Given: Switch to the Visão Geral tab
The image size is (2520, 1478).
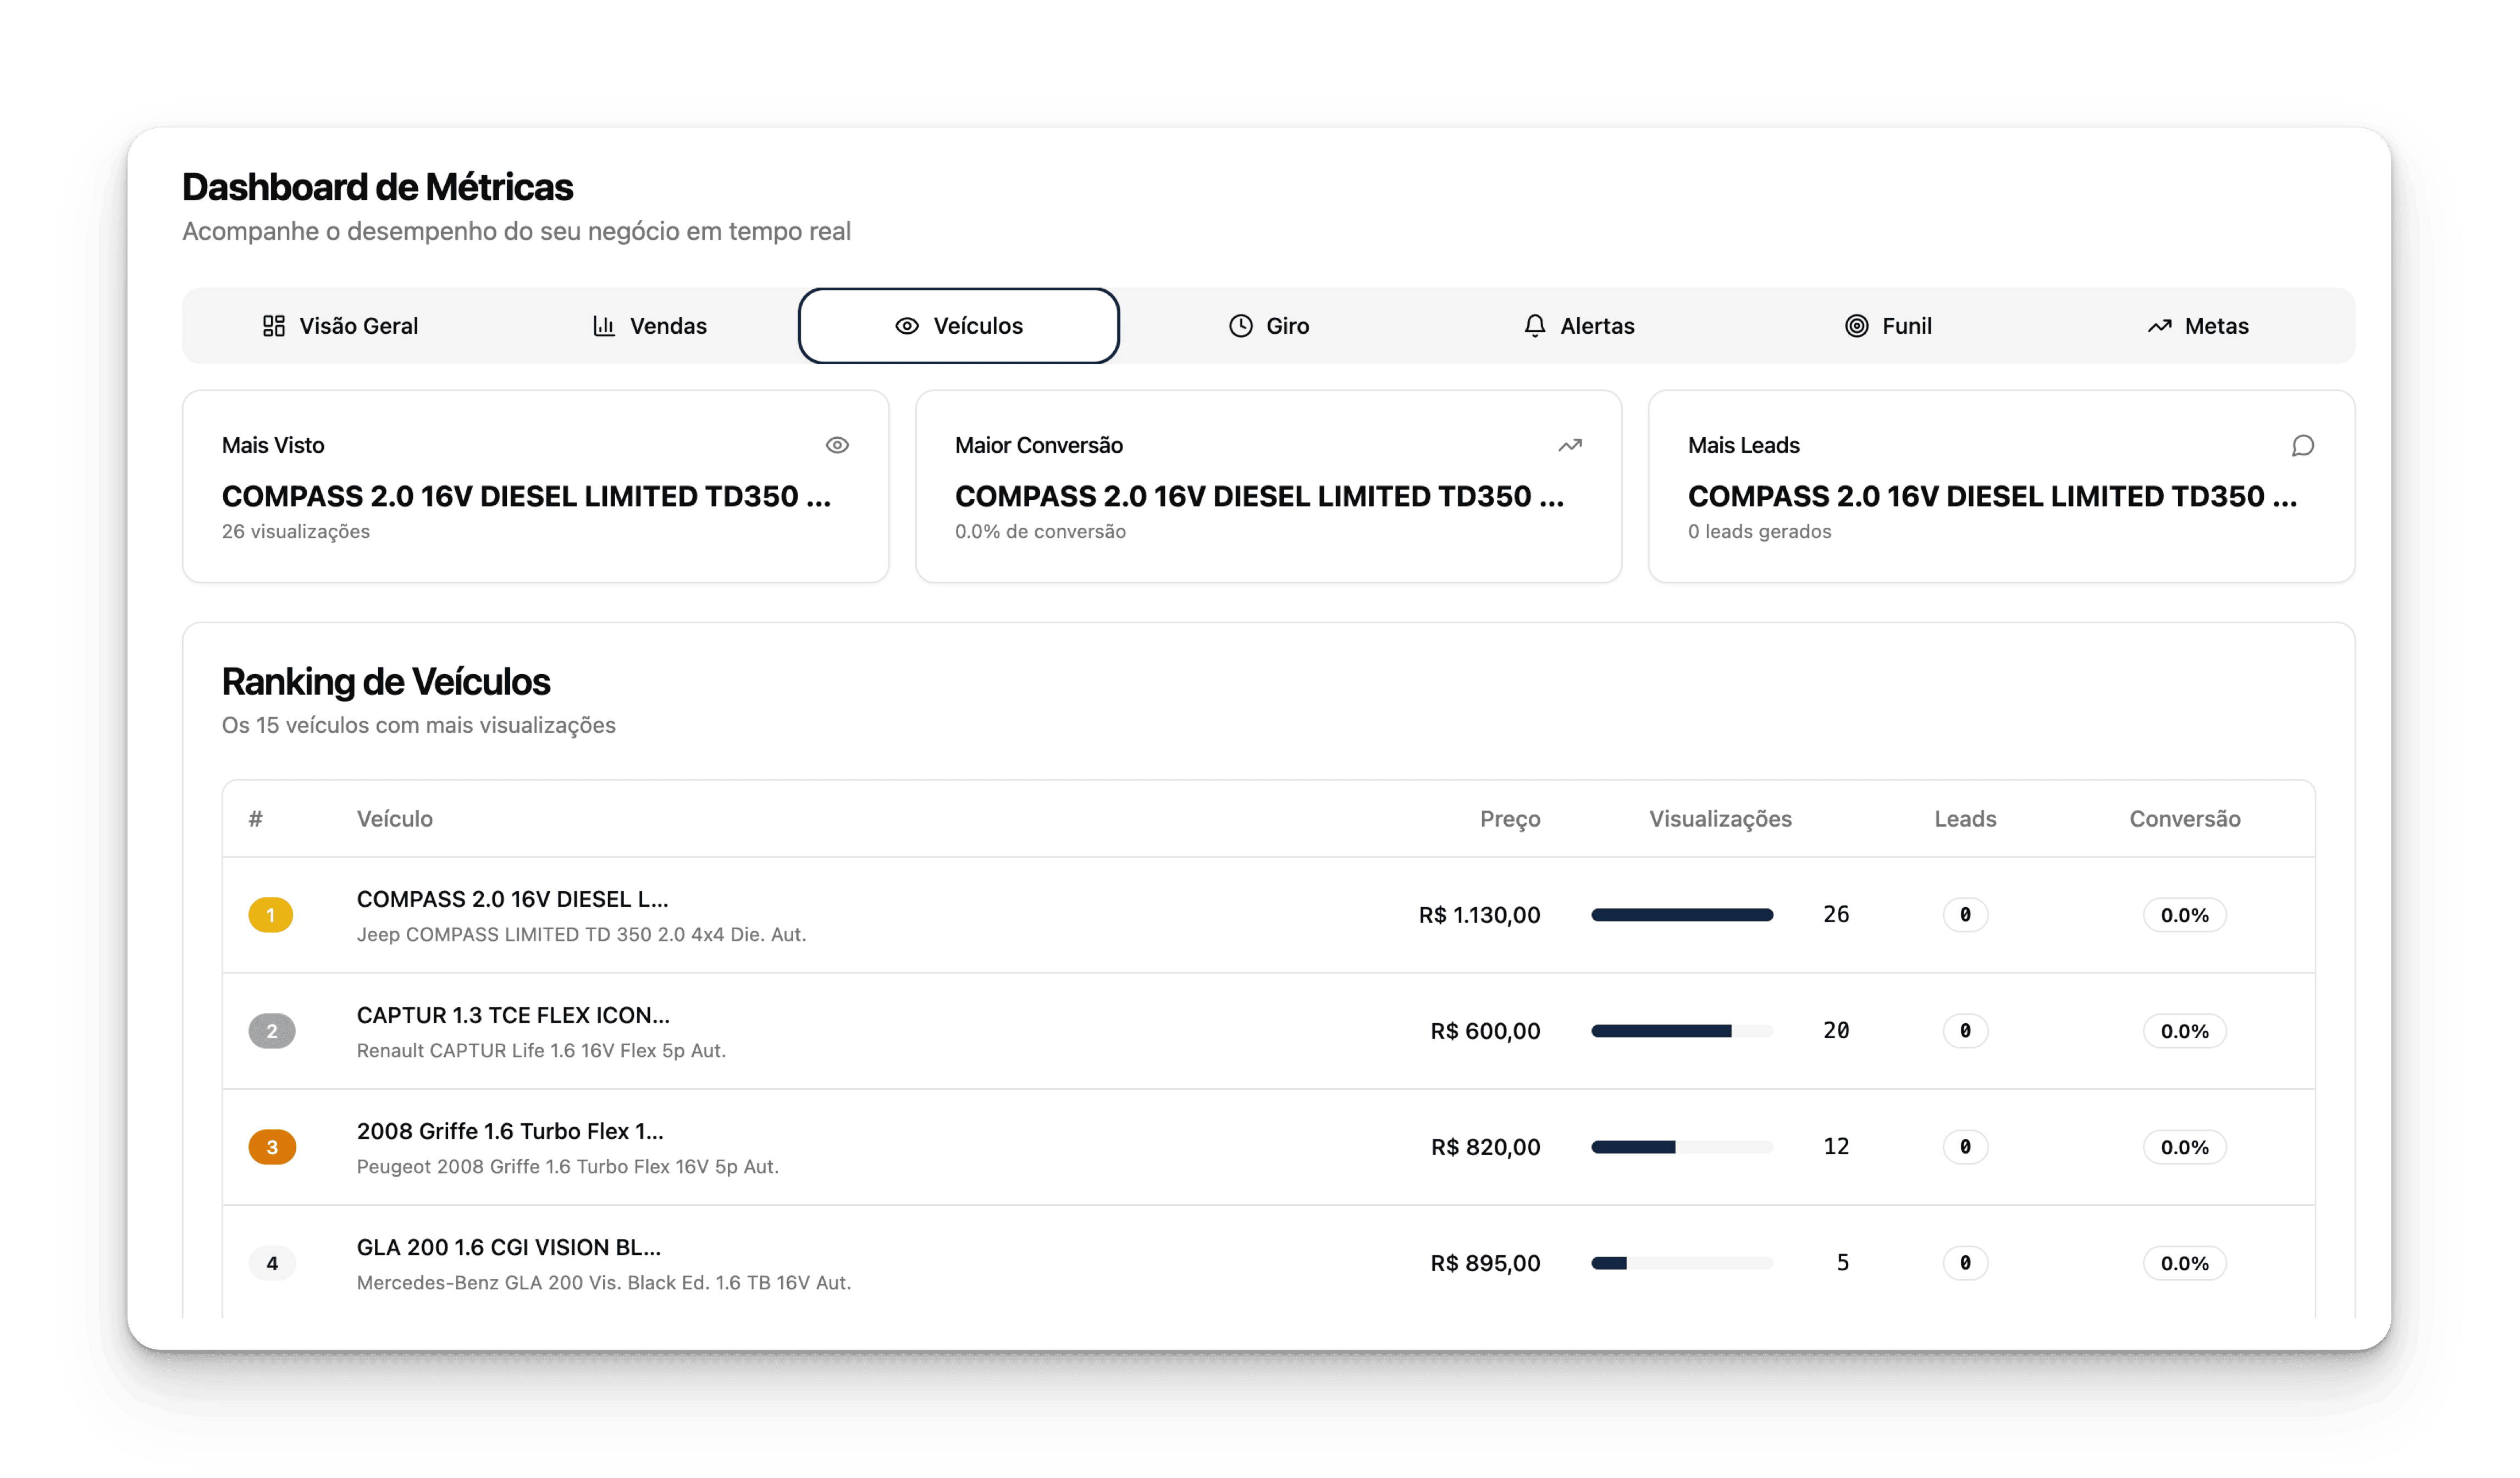Looking at the screenshot, I should pos(340,326).
